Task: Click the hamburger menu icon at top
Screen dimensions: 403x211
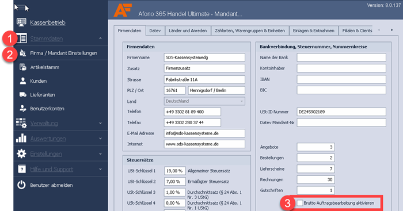Action: tap(22, 7)
